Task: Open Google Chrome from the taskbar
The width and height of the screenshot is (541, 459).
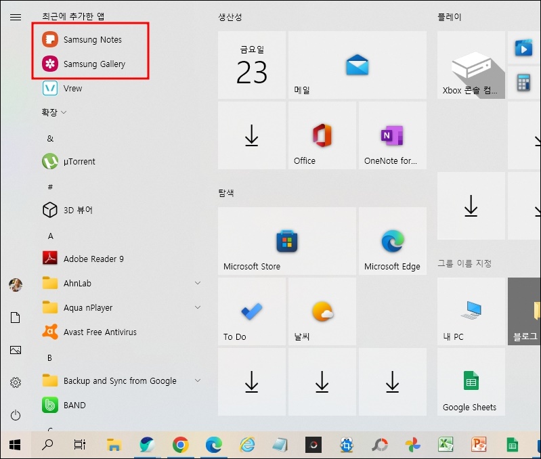Action: click(x=181, y=445)
